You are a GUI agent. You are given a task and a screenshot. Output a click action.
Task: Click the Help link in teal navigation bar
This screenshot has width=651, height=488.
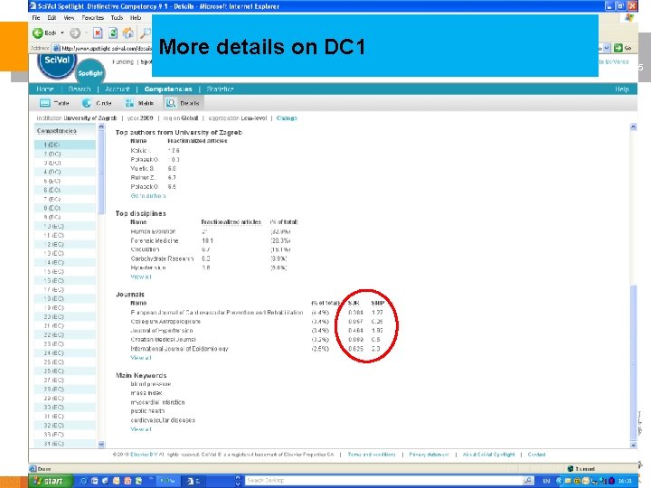[621, 89]
